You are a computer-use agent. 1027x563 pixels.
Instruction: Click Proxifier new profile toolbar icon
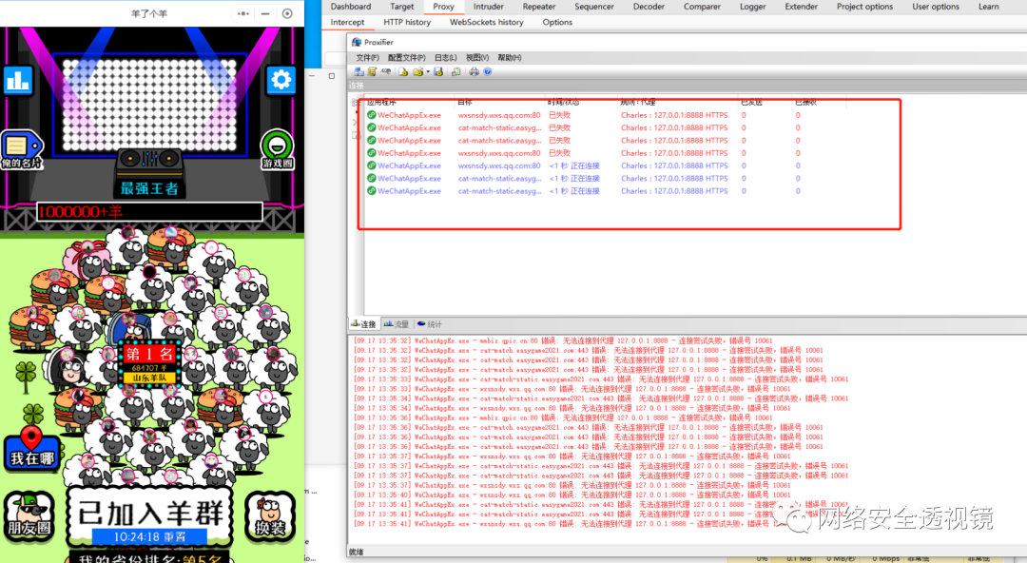[x=403, y=71]
